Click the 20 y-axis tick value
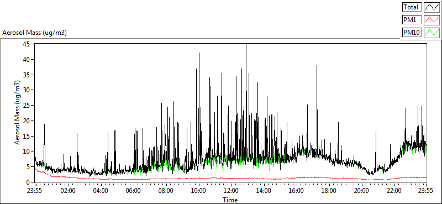 (x=27, y=121)
